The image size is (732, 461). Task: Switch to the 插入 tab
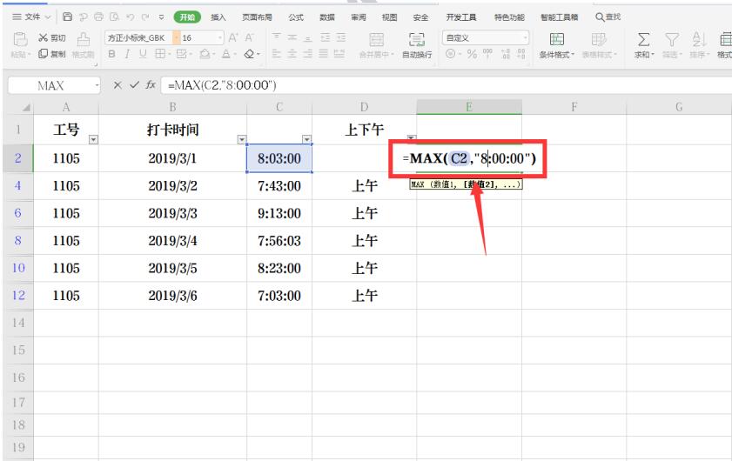coord(218,17)
